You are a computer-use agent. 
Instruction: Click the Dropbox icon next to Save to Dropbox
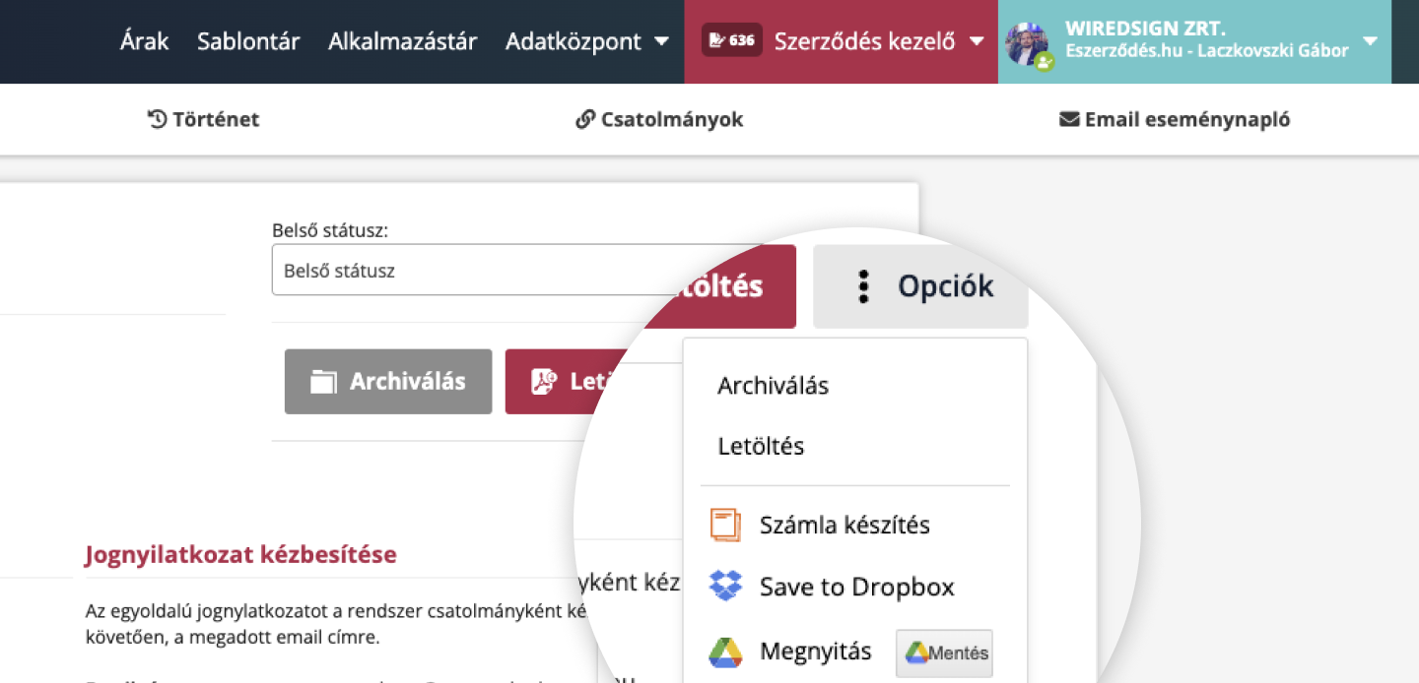(x=726, y=585)
